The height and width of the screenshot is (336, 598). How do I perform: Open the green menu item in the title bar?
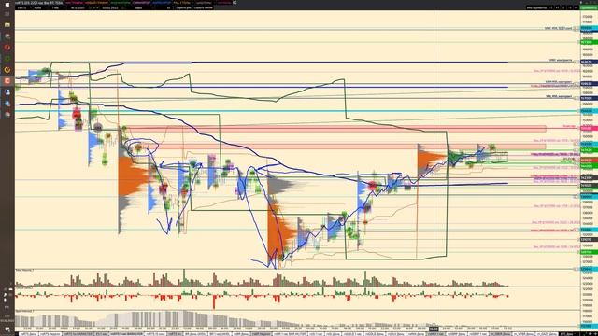pyautogui.click(x=121, y=3)
